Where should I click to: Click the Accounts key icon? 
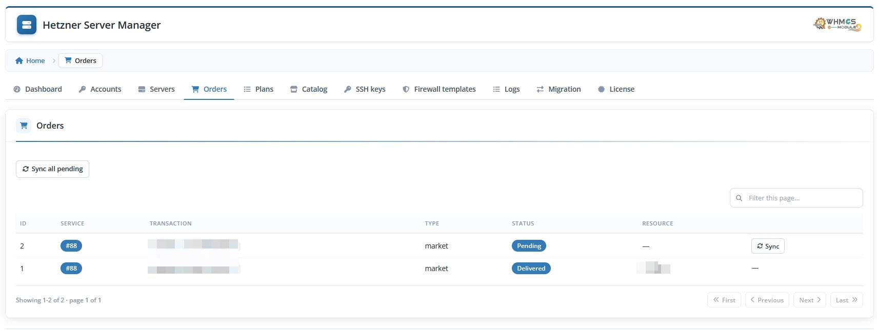[x=82, y=89]
